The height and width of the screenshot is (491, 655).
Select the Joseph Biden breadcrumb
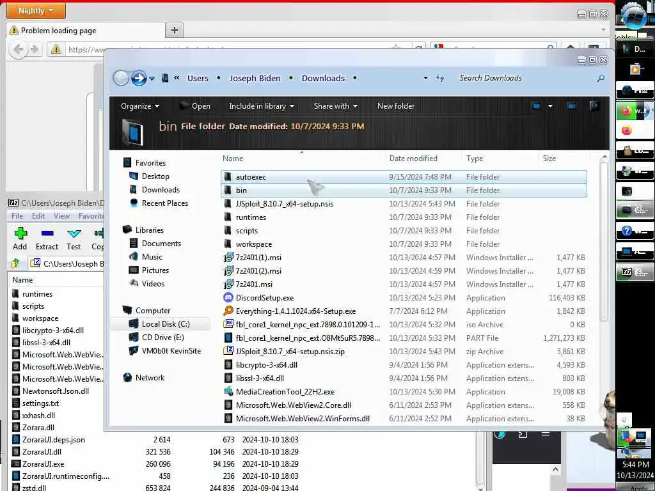[255, 78]
